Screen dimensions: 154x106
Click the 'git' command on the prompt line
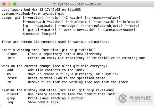tap(61, 14)
